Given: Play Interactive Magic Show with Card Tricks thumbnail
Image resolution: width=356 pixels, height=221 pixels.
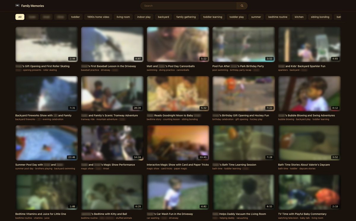Looking at the screenshot, I should tap(178, 143).
